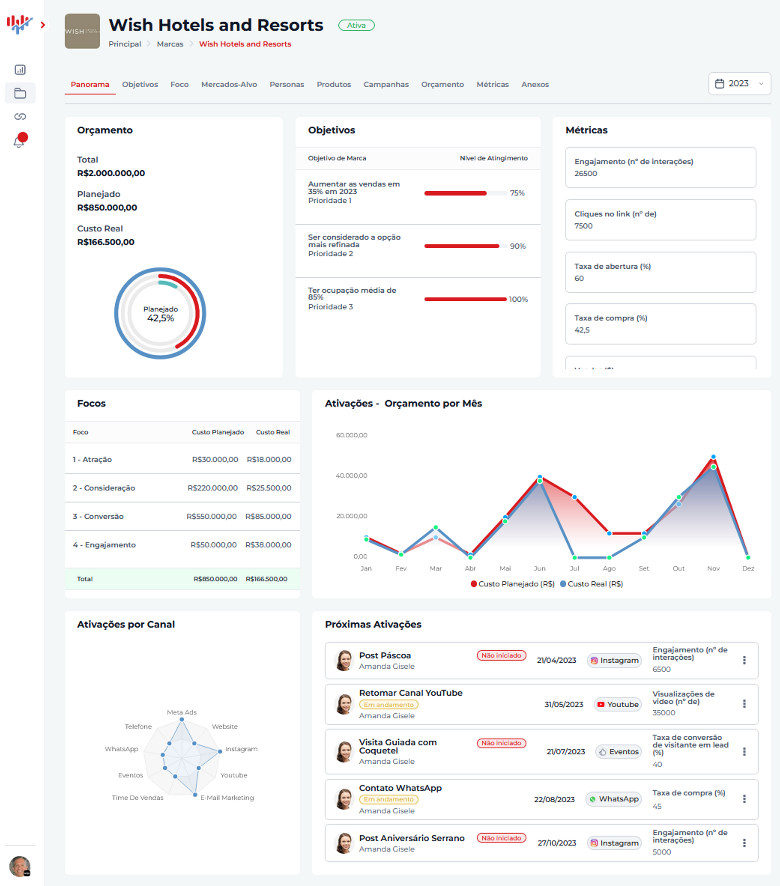The width and height of the screenshot is (780, 886).
Task: Click the Eventos channel tag
Action: click(619, 752)
